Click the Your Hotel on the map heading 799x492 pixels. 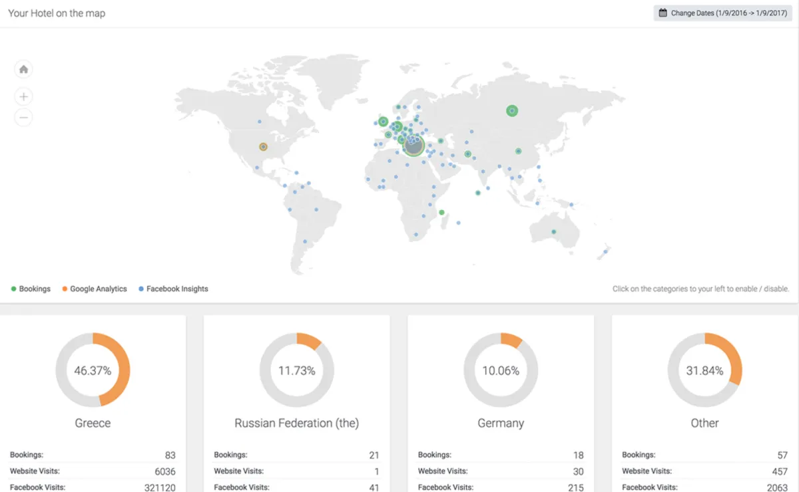coord(57,13)
